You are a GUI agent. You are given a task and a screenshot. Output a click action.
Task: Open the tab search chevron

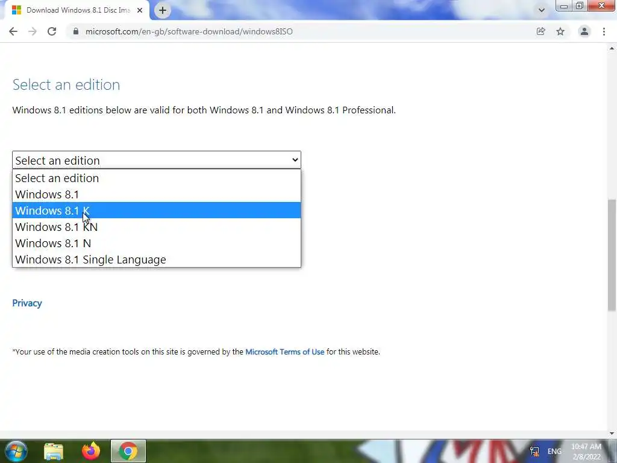point(542,10)
